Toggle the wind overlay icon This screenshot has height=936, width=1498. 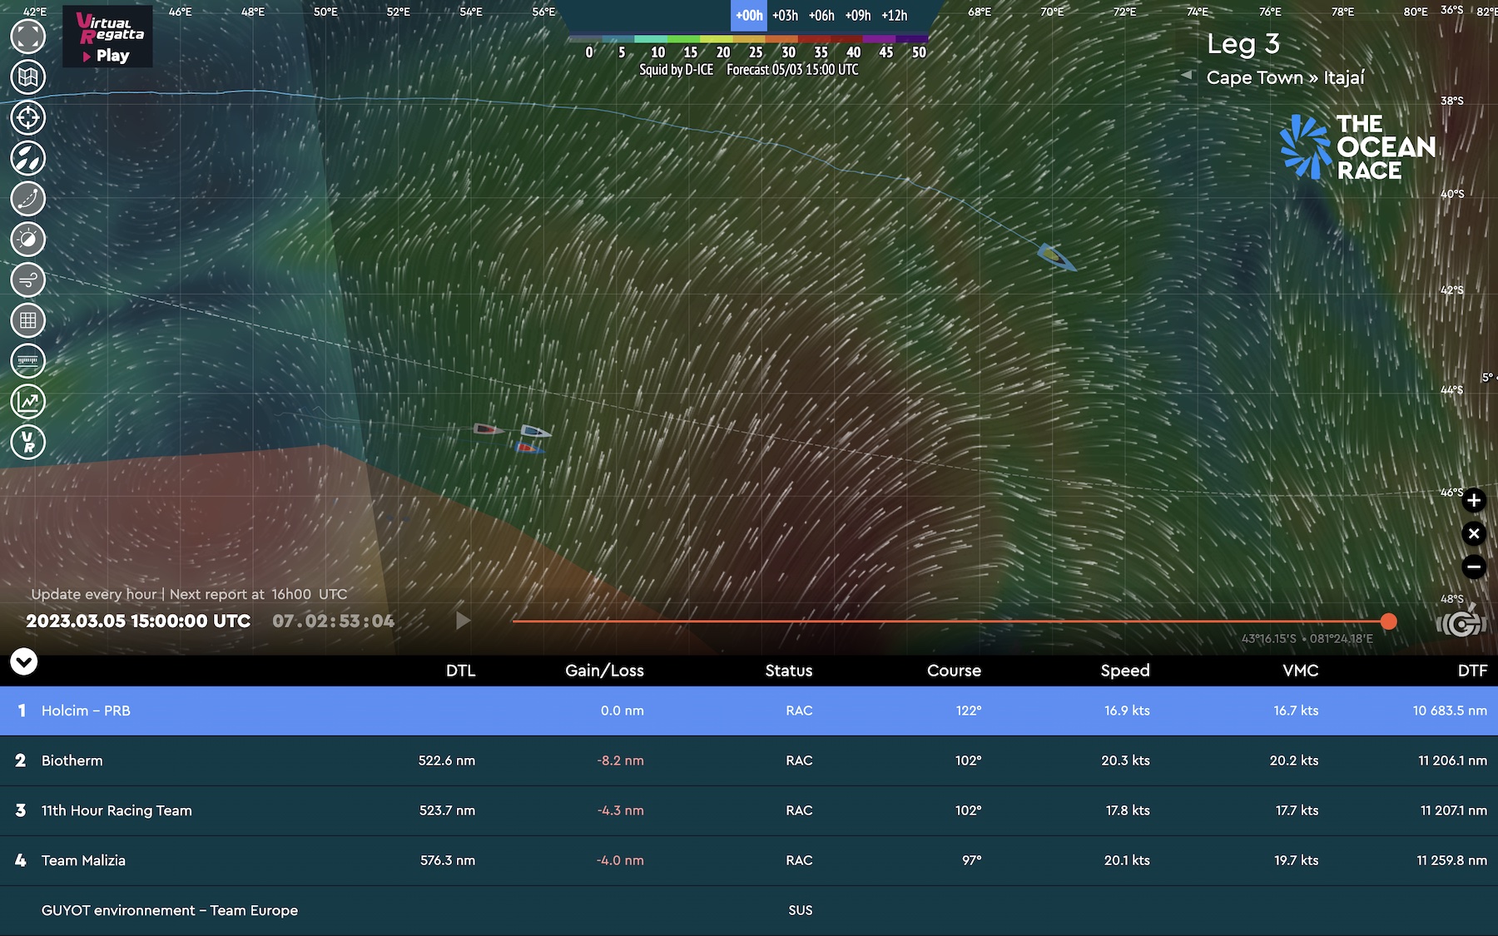(28, 280)
